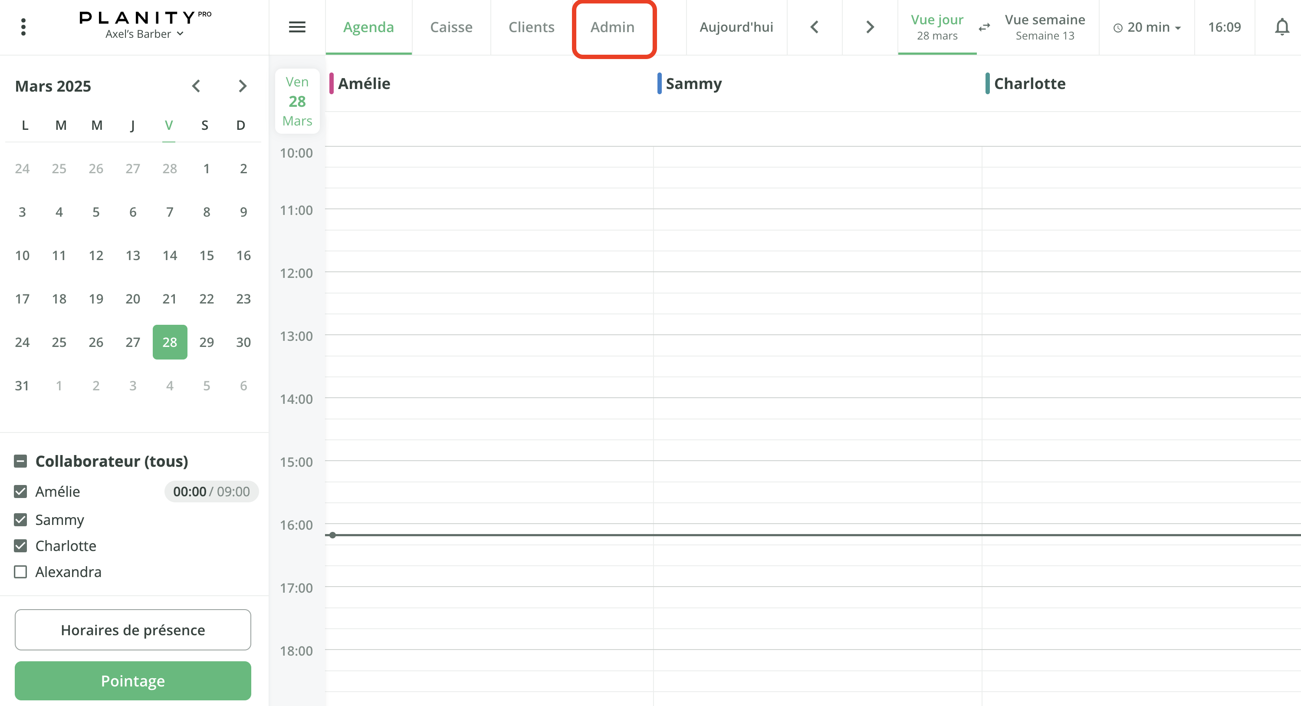Check the Alexandra collaborator checkbox
Screen dimensions: 1301x706
click(x=20, y=571)
